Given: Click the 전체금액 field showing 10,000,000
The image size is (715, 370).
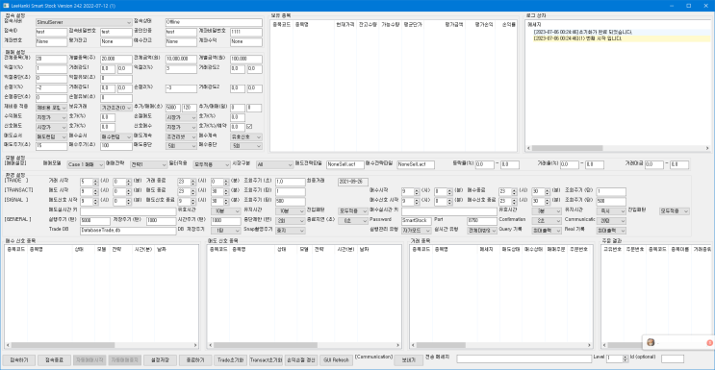Looking at the screenshot, I should pyautogui.click(x=181, y=60).
